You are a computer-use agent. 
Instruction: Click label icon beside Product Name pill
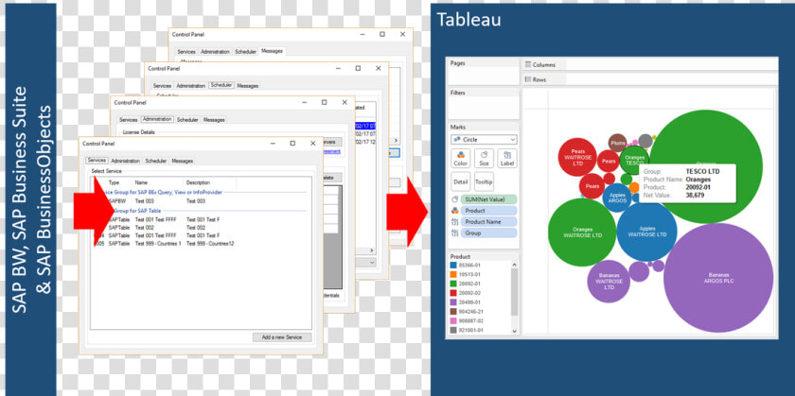pyautogui.click(x=455, y=222)
